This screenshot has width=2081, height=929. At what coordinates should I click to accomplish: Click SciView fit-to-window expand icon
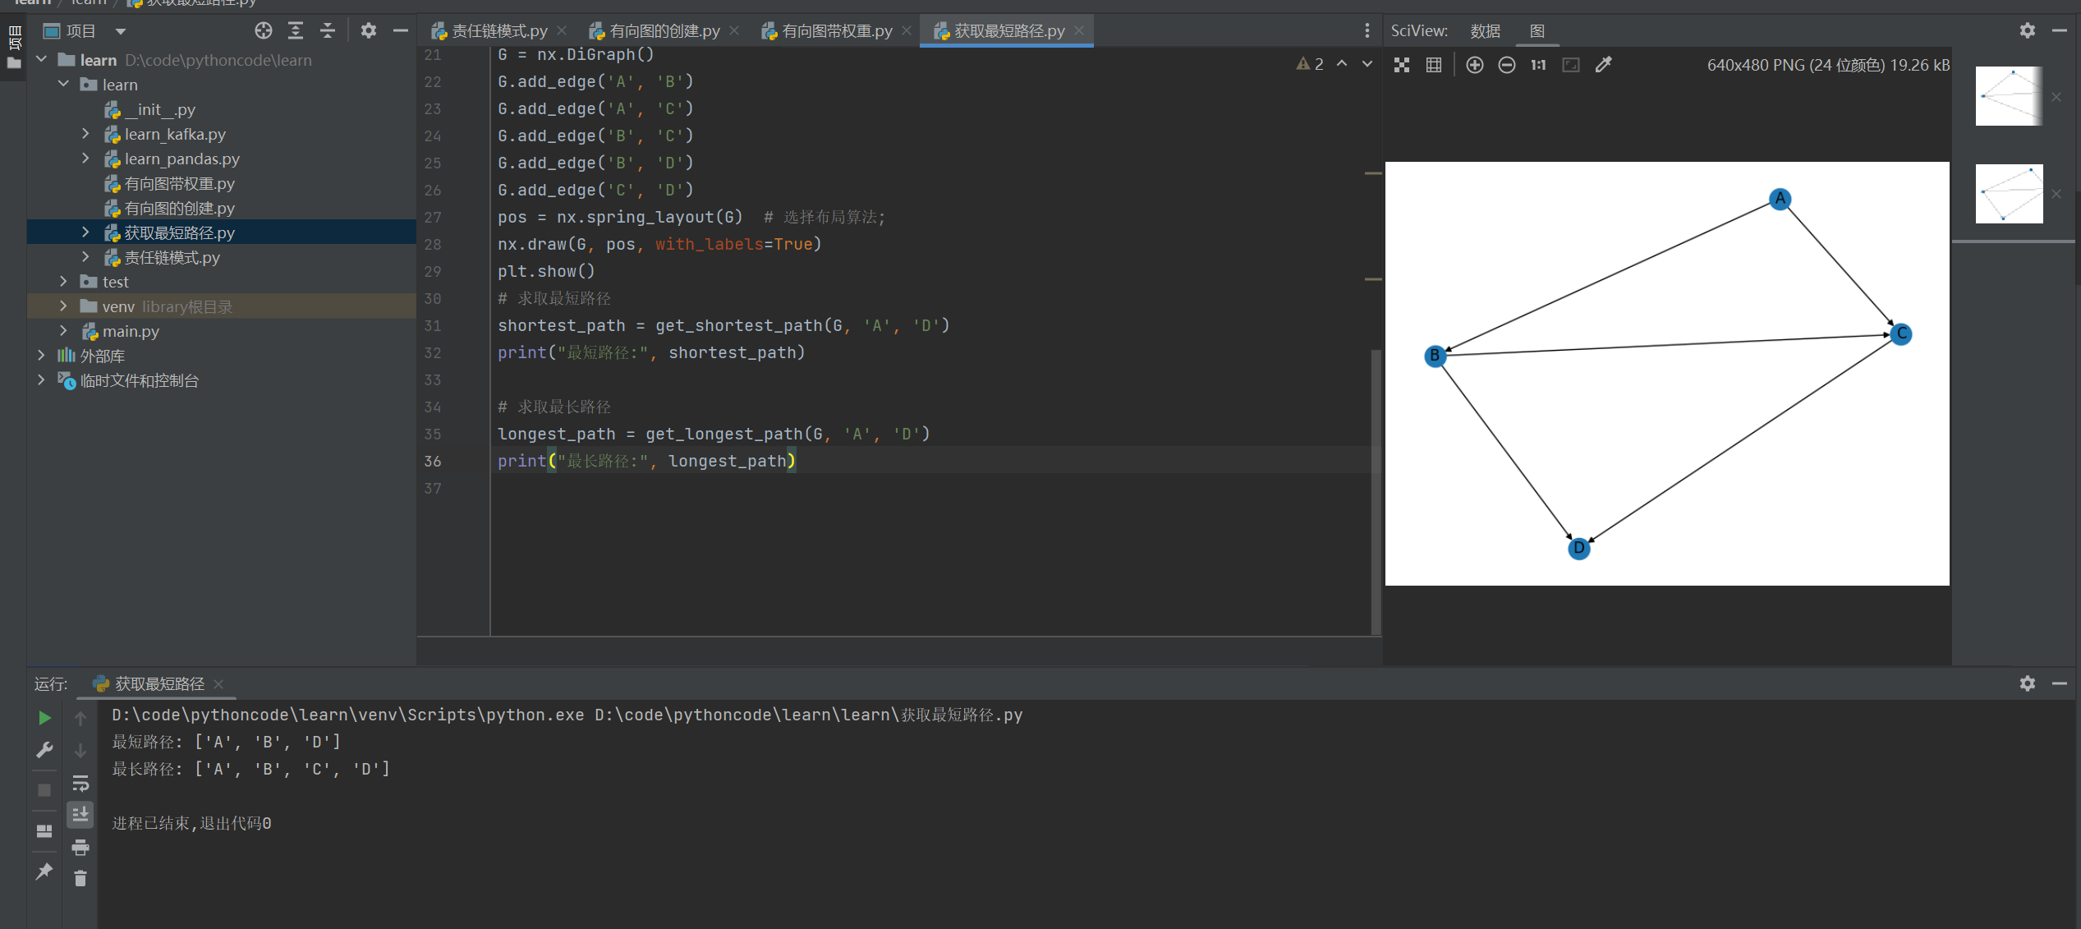pos(1402,65)
